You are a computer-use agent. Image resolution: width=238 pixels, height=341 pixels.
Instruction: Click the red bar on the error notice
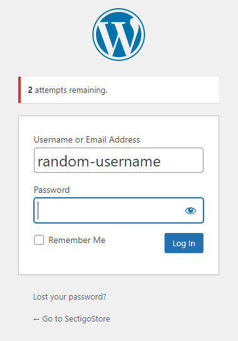(x=19, y=90)
